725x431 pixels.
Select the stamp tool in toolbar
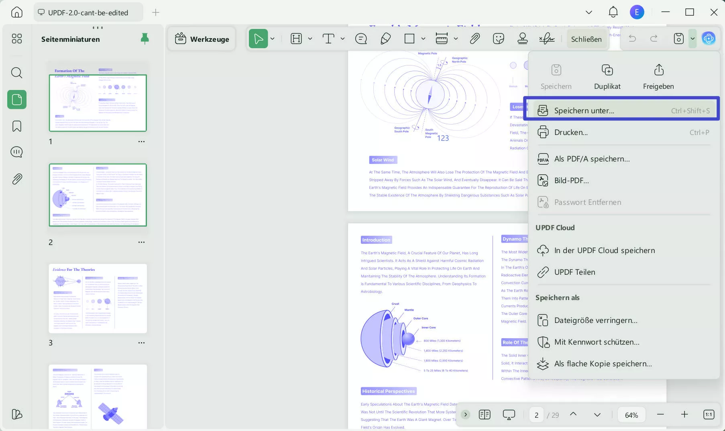click(522, 39)
